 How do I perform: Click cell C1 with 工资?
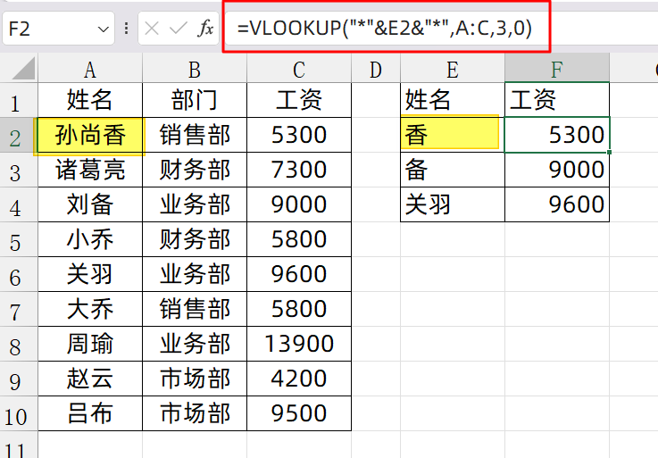[x=299, y=100]
